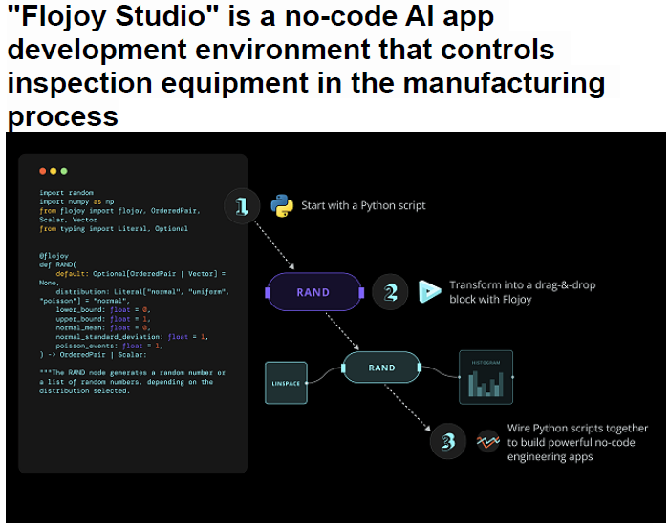Viewport: 669px width, 525px height.
Task: Click the ') -> OrderedPair | Scalar:' line
Action: point(93,354)
